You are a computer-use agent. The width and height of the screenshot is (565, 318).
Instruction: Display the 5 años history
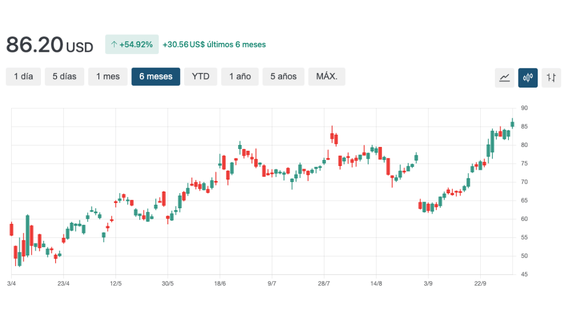pos(283,76)
